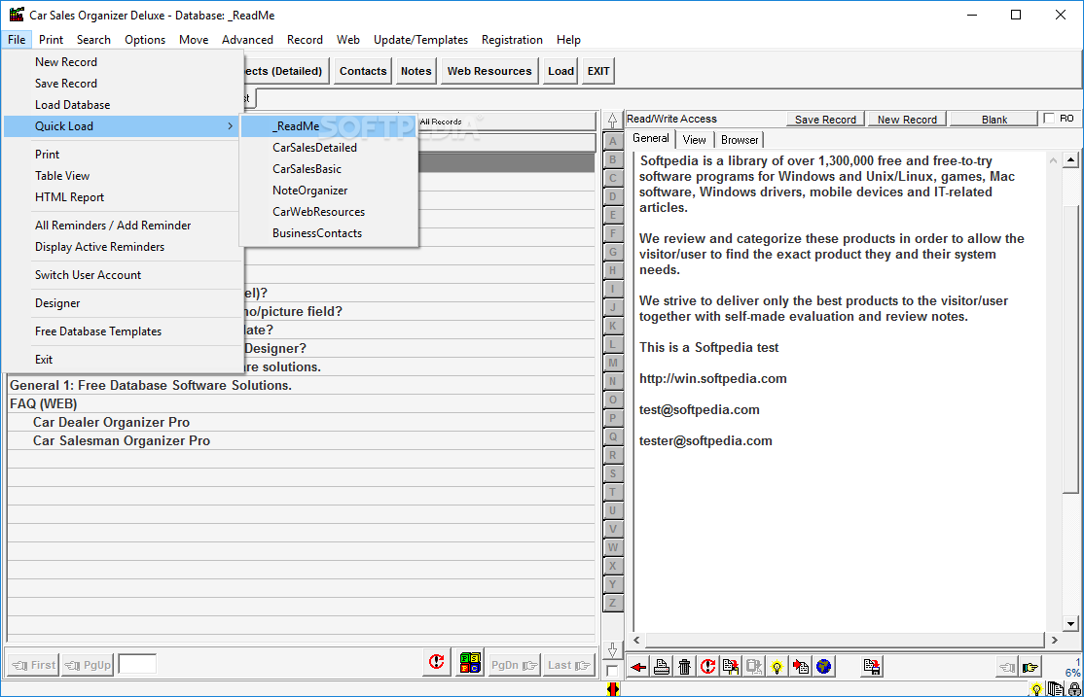1084x697 pixels.
Task: Click the refresh reminder icon under the record list
Action: pos(437,662)
